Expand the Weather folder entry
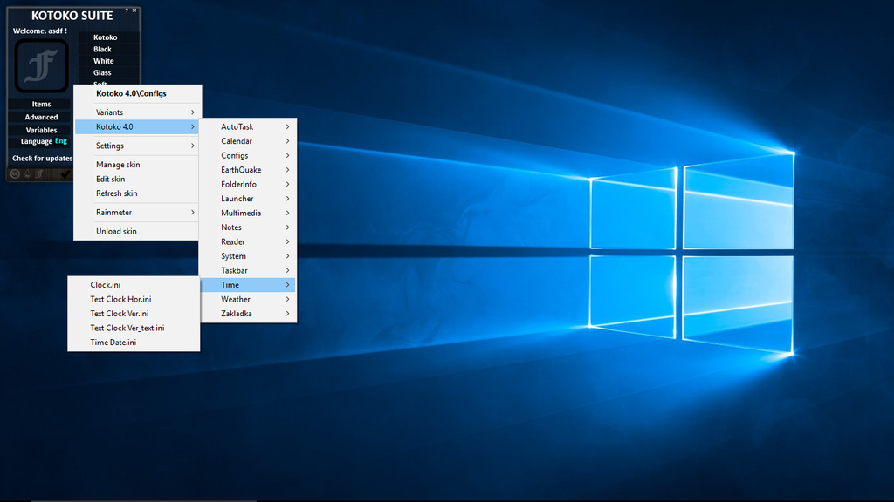894x502 pixels. (x=248, y=300)
